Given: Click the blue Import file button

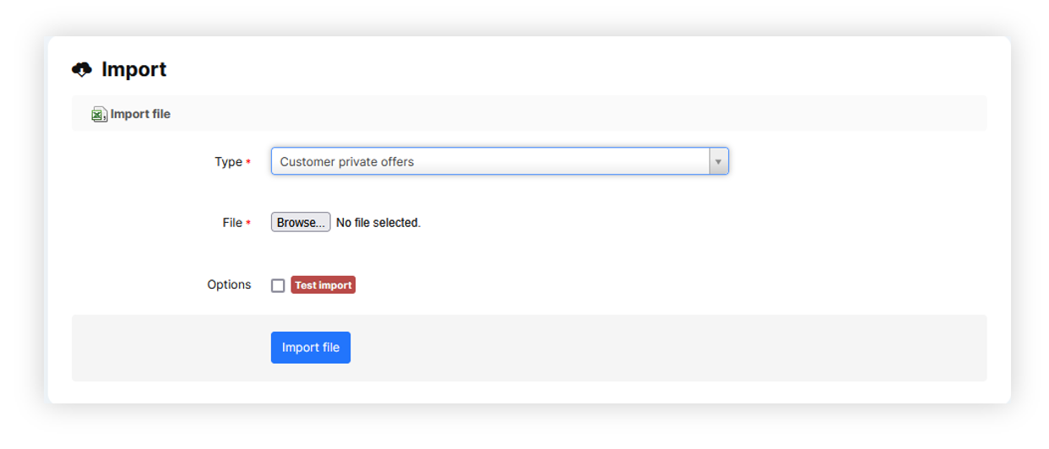Looking at the screenshot, I should [x=311, y=348].
